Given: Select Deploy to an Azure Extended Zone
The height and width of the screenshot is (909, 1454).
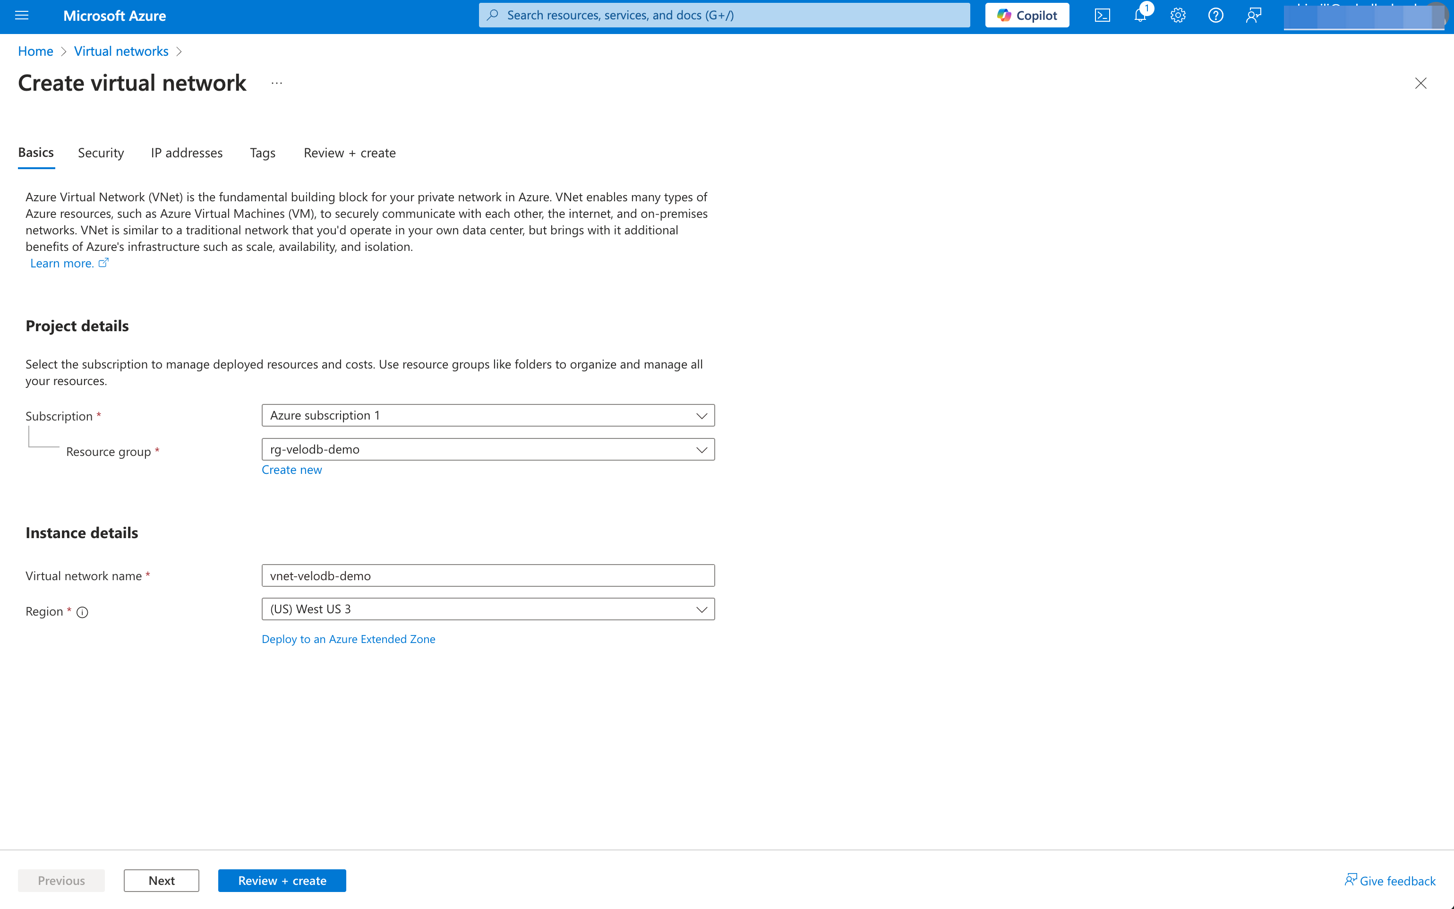Looking at the screenshot, I should click(x=349, y=639).
